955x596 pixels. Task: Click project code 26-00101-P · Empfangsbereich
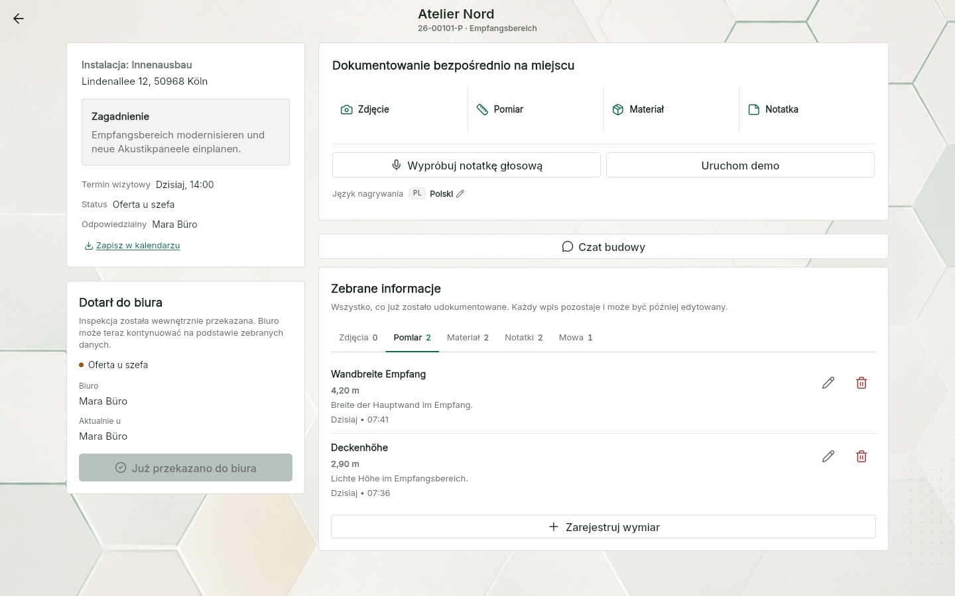pos(477,28)
